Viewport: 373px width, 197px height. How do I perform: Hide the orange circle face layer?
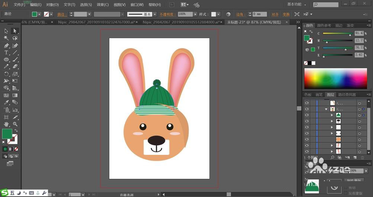[307, 139]
